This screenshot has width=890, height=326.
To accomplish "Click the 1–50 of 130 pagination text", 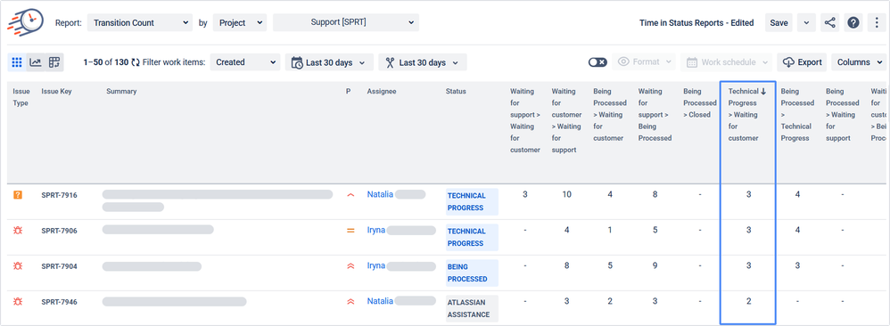I will click(105, 62).
